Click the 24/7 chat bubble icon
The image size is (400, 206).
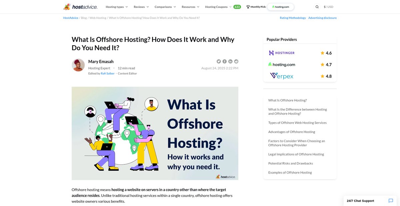point(391,201)
